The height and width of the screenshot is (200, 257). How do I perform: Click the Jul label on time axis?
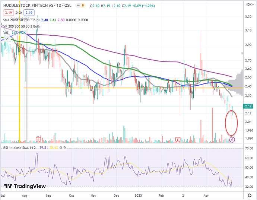click(x=3, y=196)
